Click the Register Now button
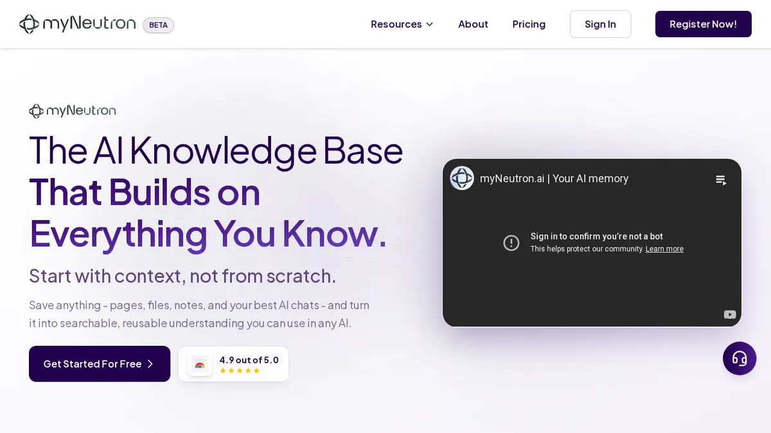 point(703,24)
